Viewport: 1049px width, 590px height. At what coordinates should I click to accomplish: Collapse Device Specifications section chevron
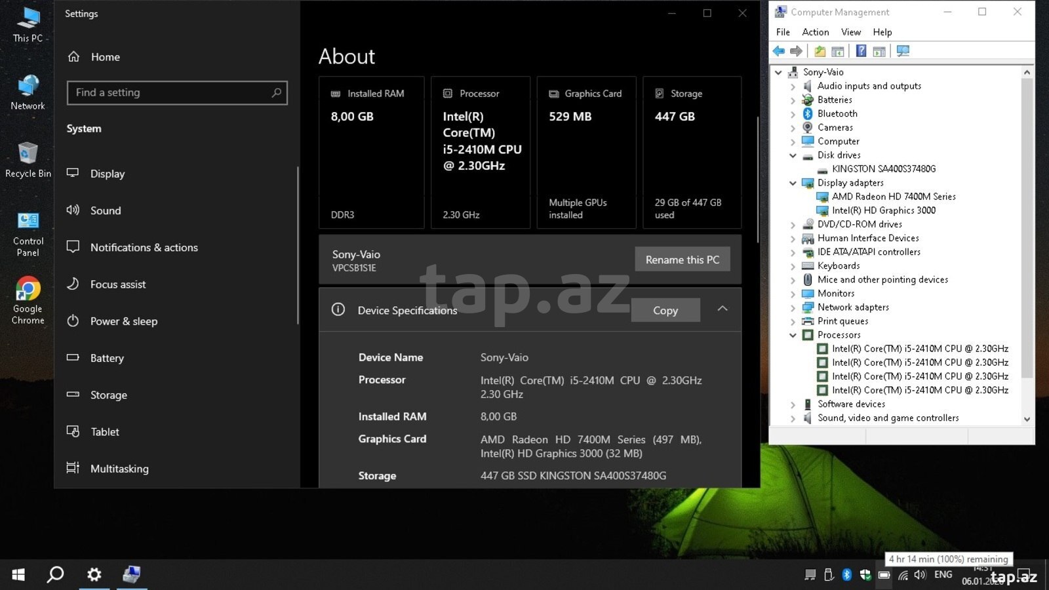pos(722,309)
